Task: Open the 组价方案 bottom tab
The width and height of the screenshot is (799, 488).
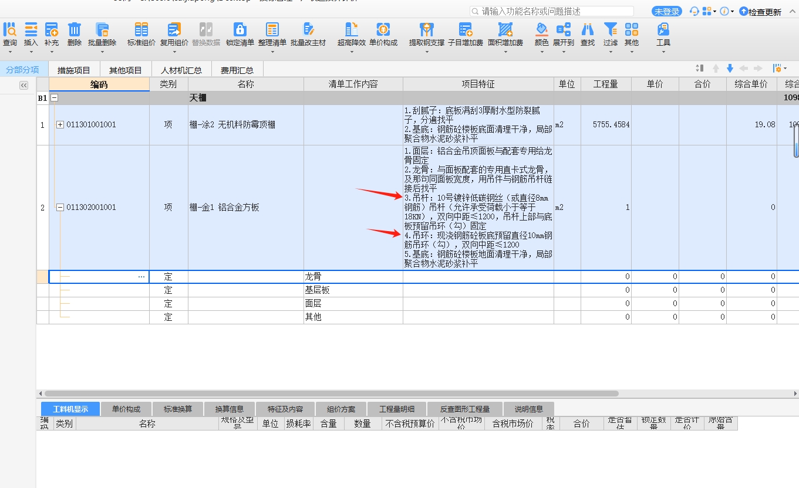Action: [x=341, y=409]
